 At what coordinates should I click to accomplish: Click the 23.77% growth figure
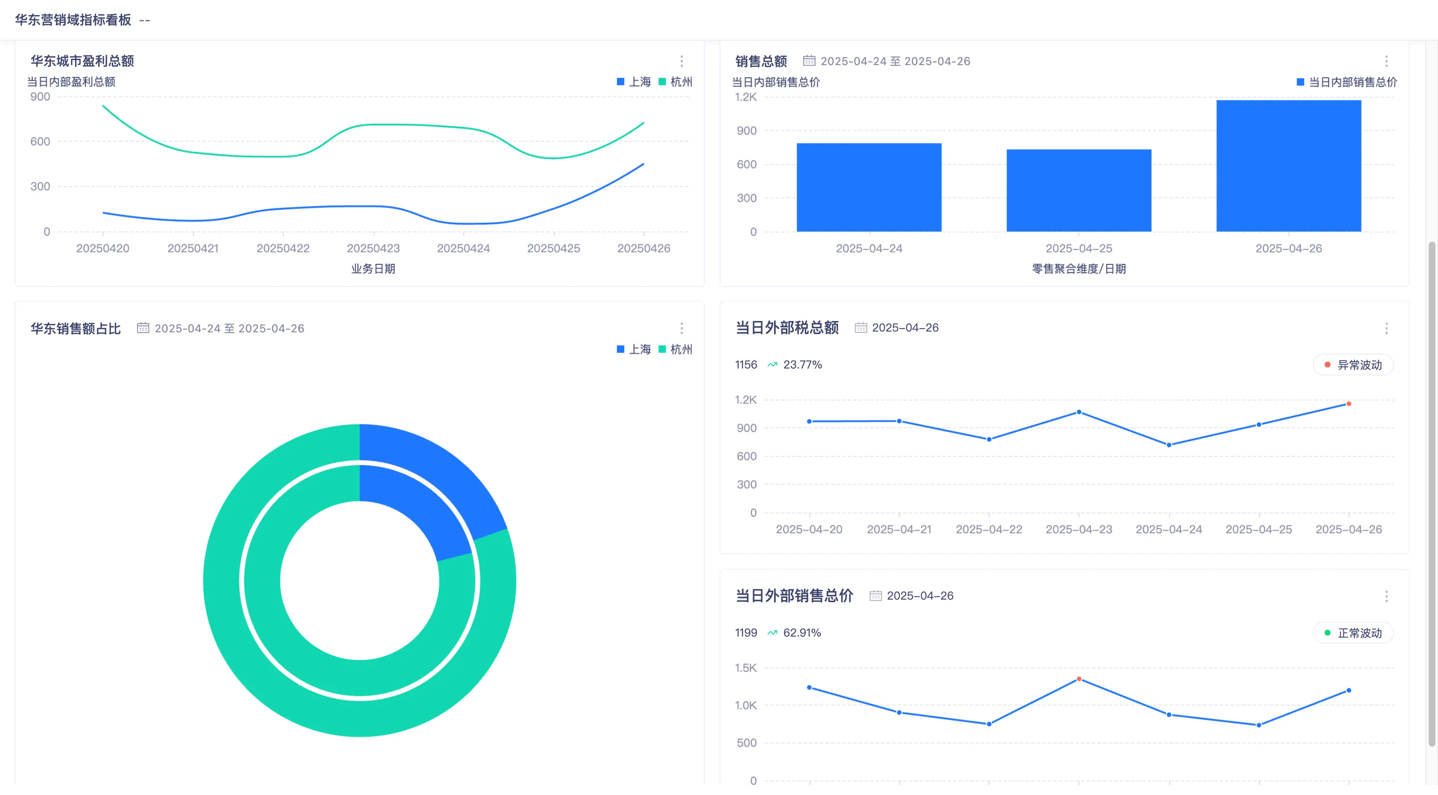click(x=802, y=365)
